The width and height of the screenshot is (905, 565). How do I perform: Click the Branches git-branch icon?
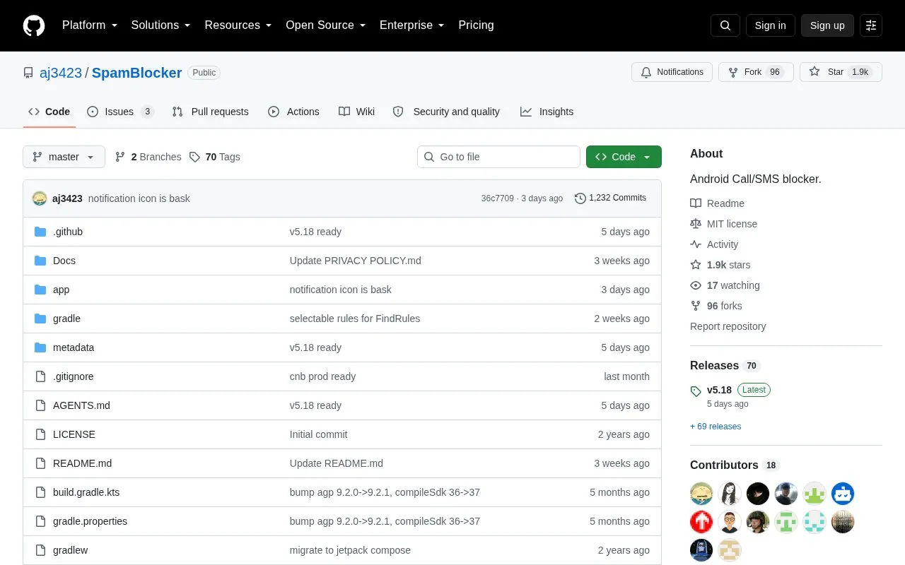pyautogui.click(x=120, y=157)
